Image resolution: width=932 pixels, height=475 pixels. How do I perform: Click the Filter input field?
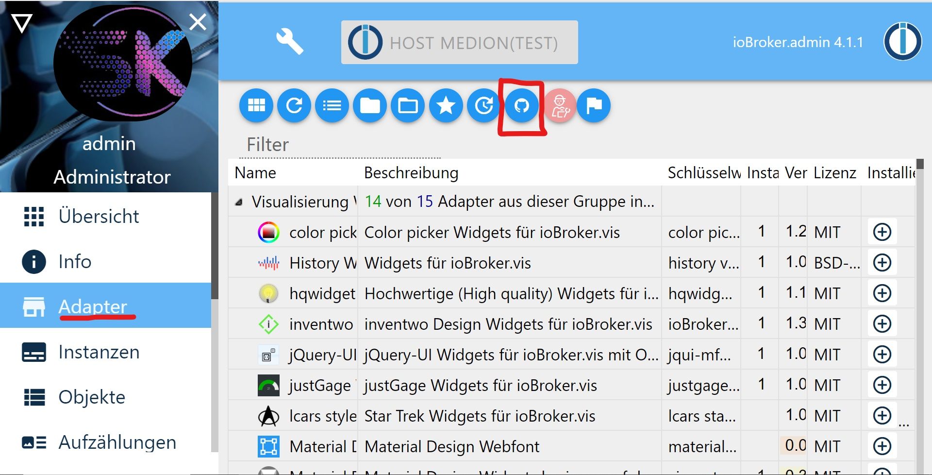pos(340,145)
